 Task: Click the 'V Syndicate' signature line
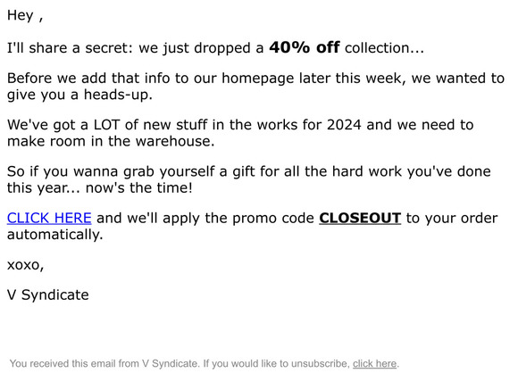(48, 295)
